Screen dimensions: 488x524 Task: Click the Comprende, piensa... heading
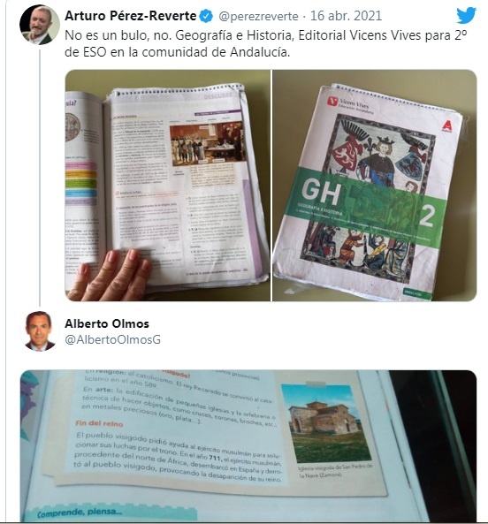tap(80, 513)
